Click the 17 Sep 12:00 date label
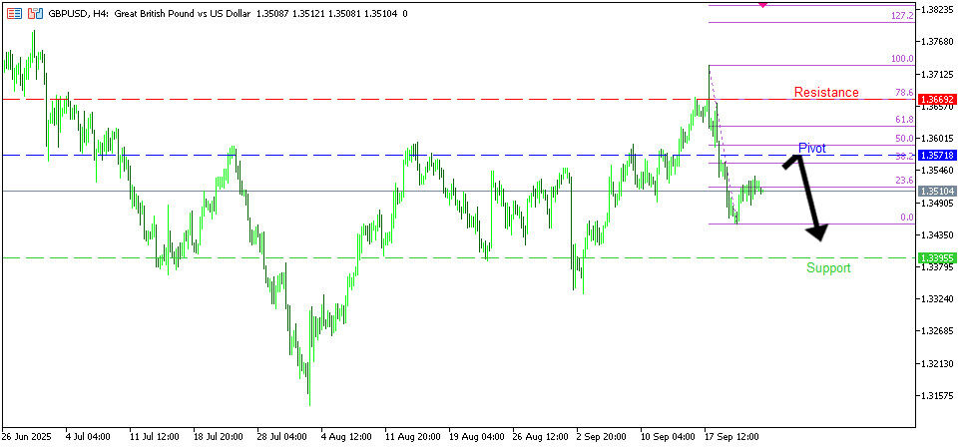Image resolution: width=968 pixels, height=448 pixels. point(732,437)
